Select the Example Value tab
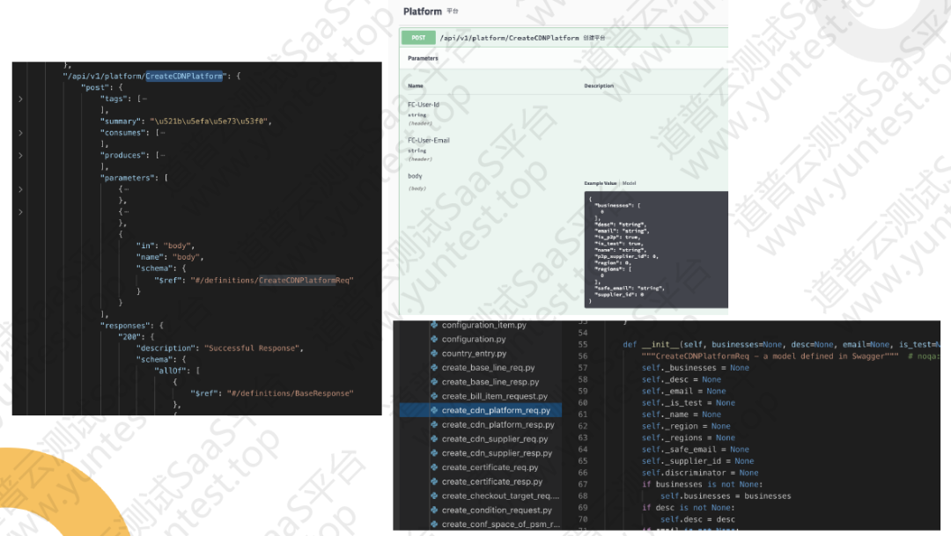Image resolution: width=951 pixels, height=536 pixels. (602, 183)
